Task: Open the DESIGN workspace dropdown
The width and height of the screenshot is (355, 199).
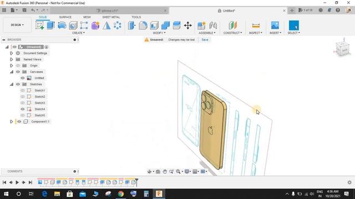Action: [17, 25]
